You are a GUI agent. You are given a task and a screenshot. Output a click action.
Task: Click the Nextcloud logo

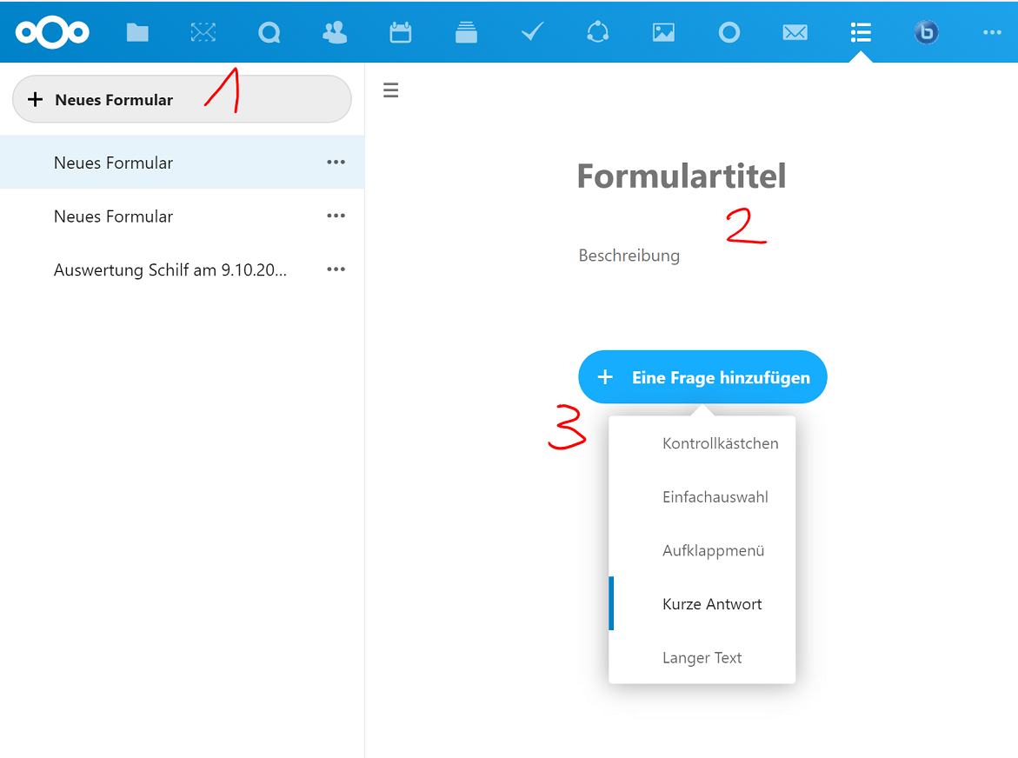[52, 33]
